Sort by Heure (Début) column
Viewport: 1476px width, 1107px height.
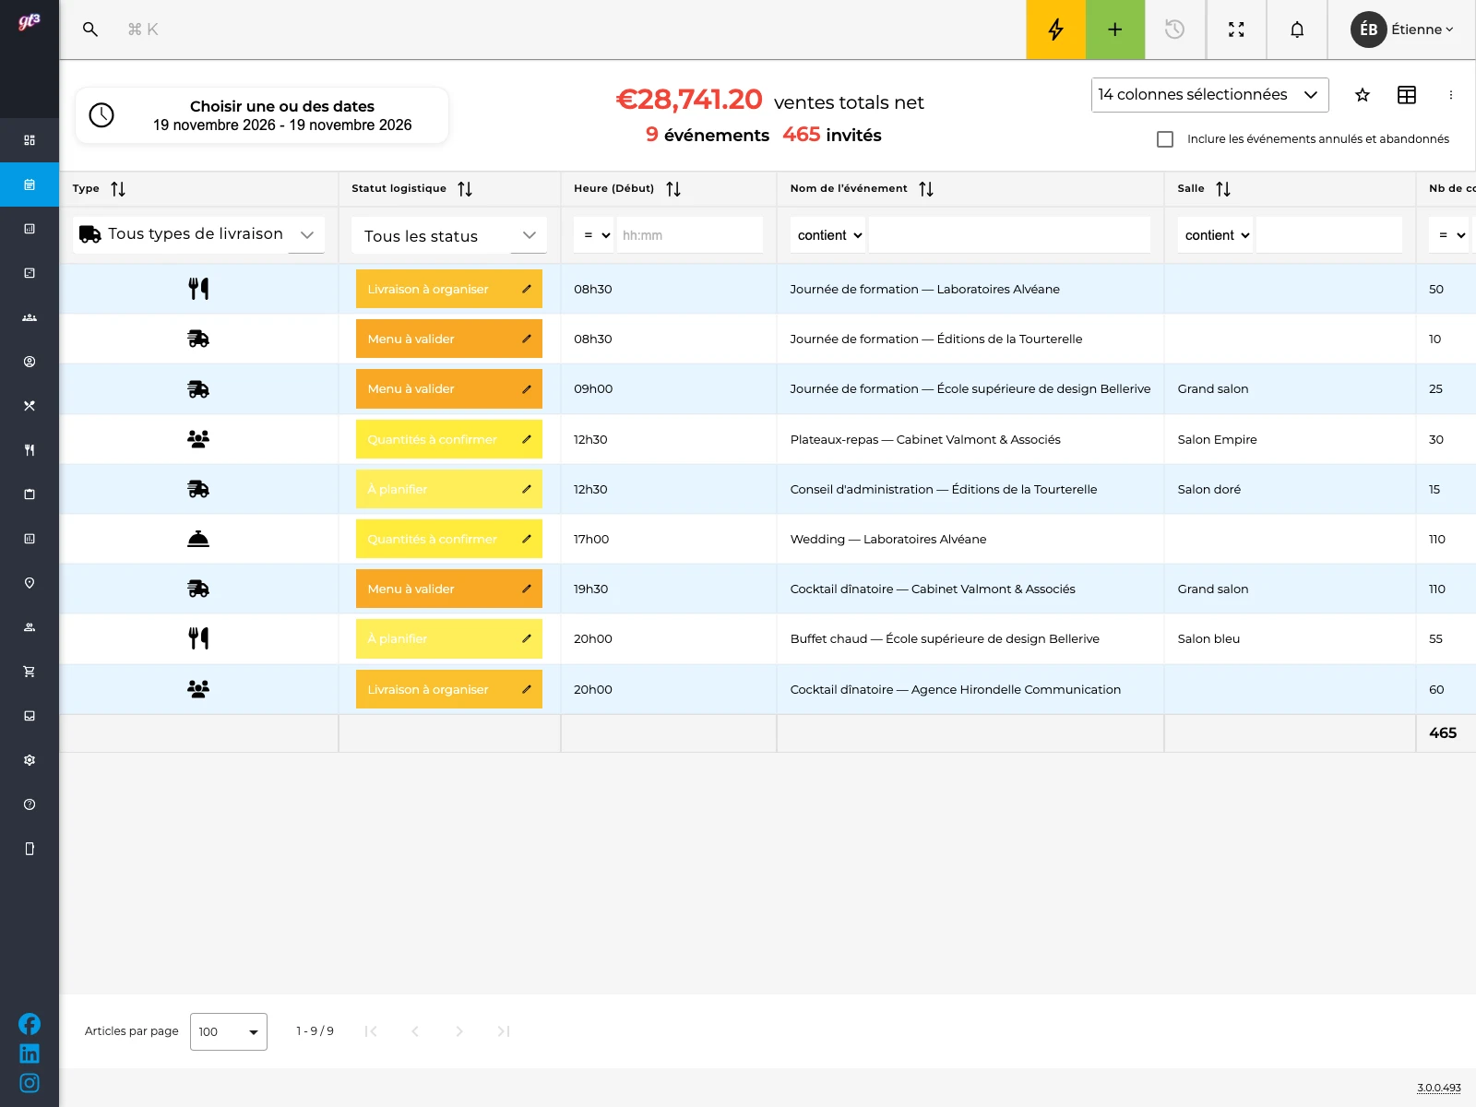click(x=673, y=189)
